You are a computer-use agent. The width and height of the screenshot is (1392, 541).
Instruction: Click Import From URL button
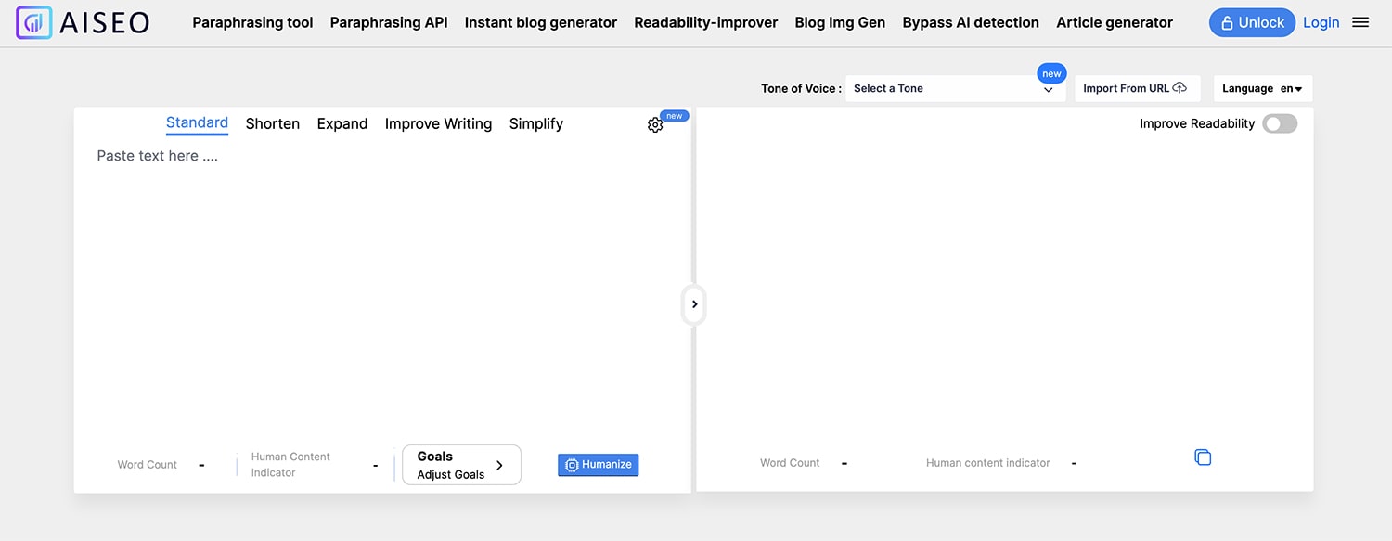(x=1136, y=89)
